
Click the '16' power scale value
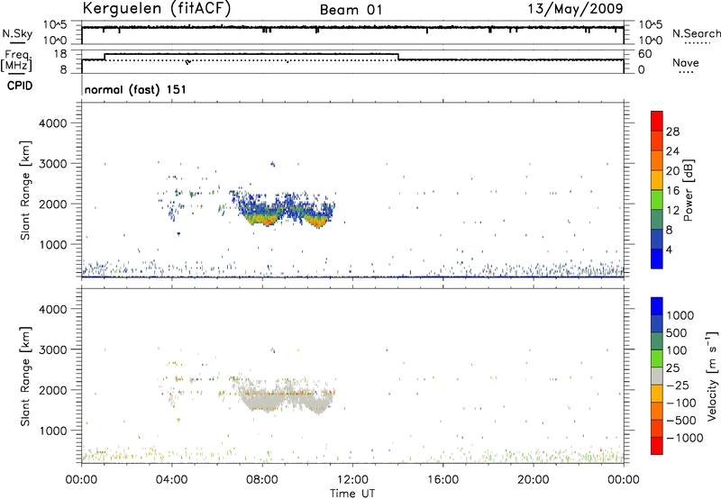[x=672, y=191]
